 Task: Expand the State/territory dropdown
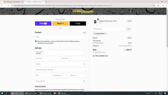pyautogui.click(x=60, y=75)
